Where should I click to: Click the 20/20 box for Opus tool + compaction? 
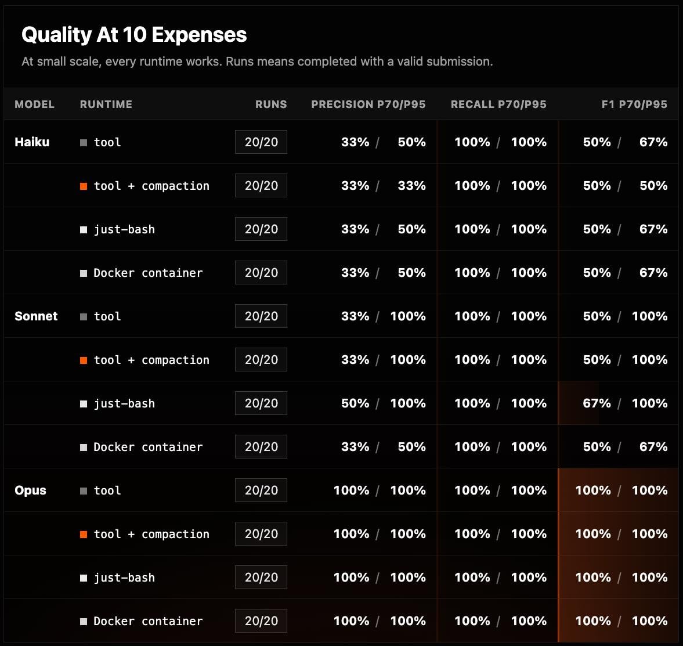(x=261, y=534)
